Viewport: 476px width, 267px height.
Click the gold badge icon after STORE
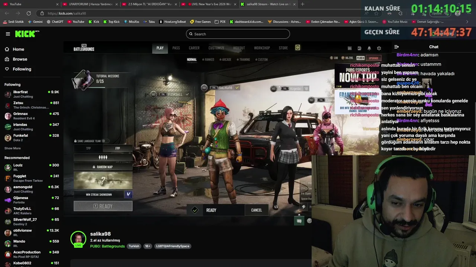[297, 47]
